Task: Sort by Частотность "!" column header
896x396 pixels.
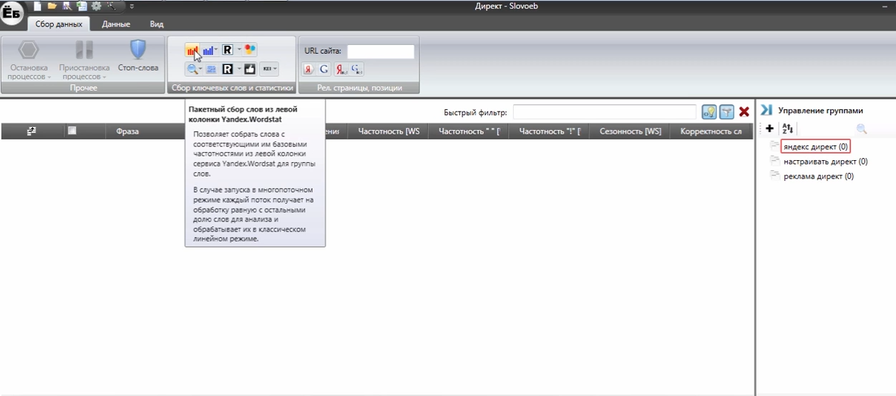Action: pyautogui.click(x=550, y=132)
